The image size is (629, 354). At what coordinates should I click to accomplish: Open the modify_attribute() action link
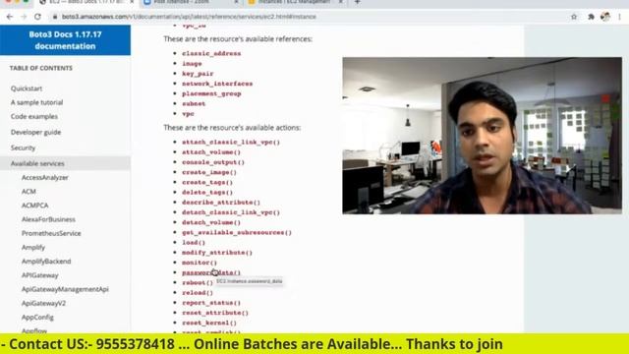(217, 253)
